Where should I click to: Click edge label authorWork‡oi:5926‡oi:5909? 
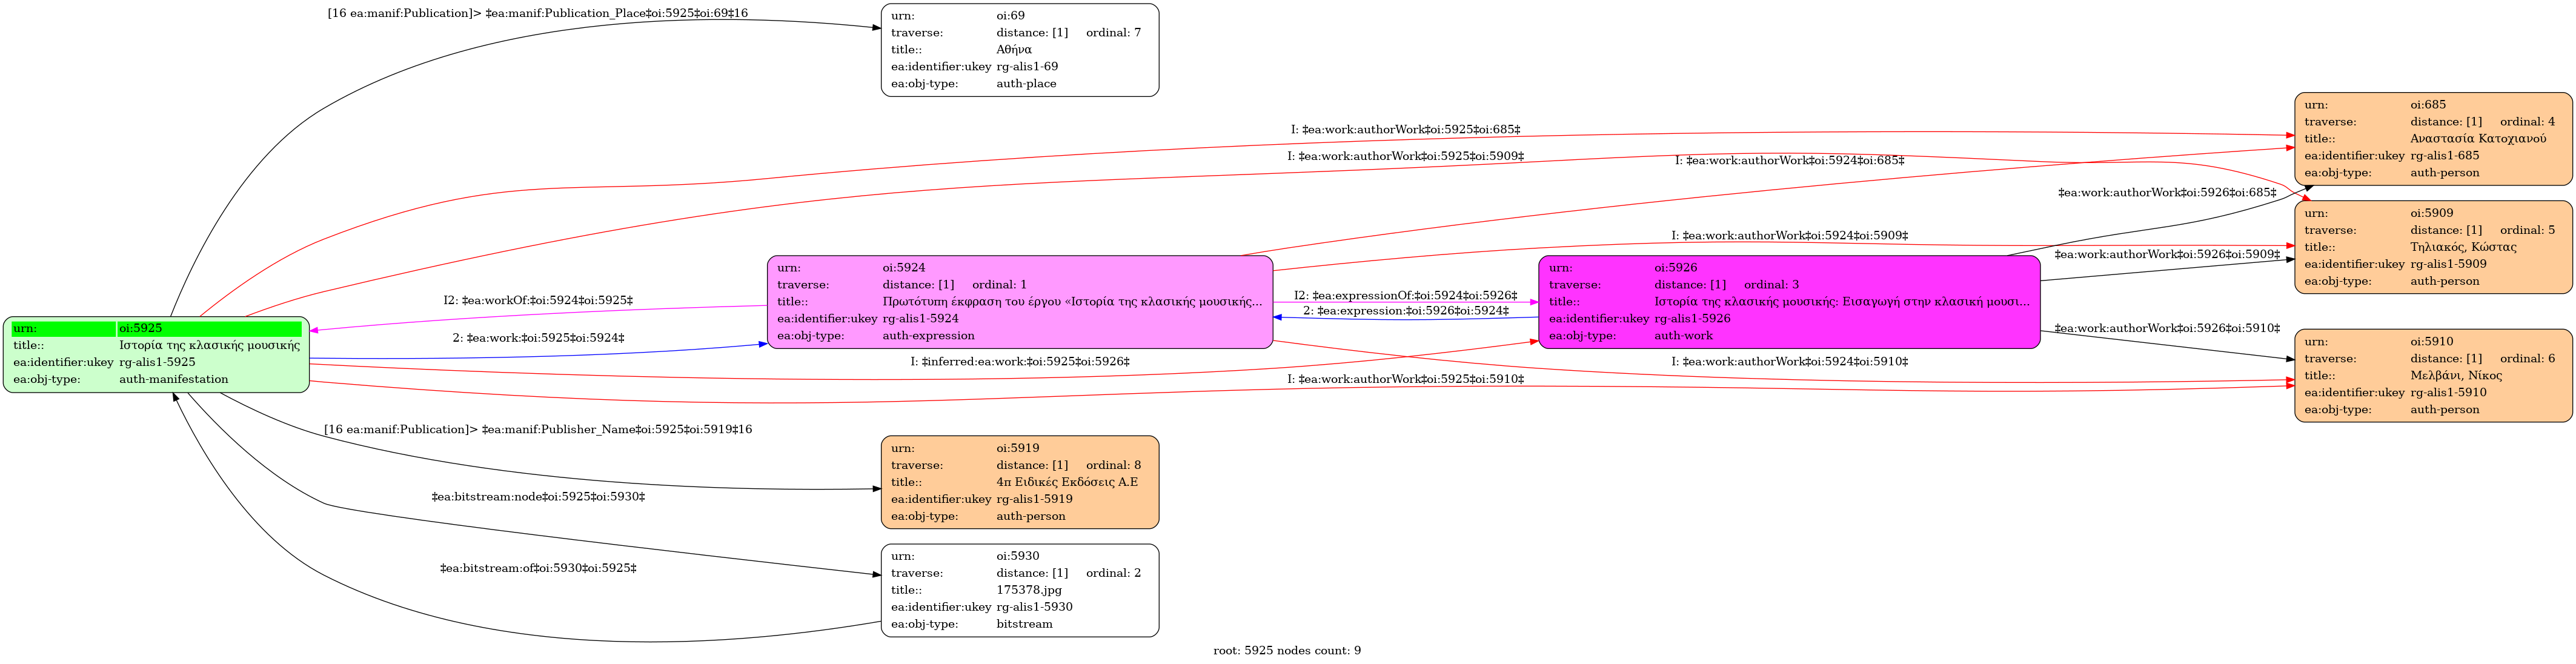tap(2167, 255)
